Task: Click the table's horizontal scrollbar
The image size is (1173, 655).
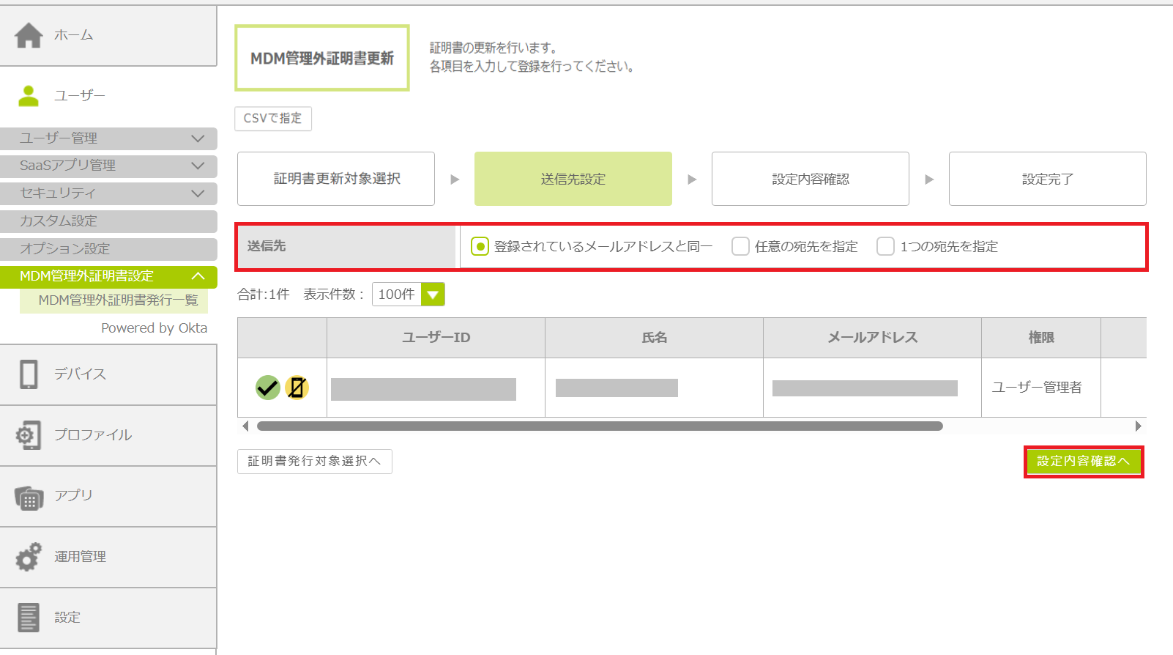Action: coord(599,426)
